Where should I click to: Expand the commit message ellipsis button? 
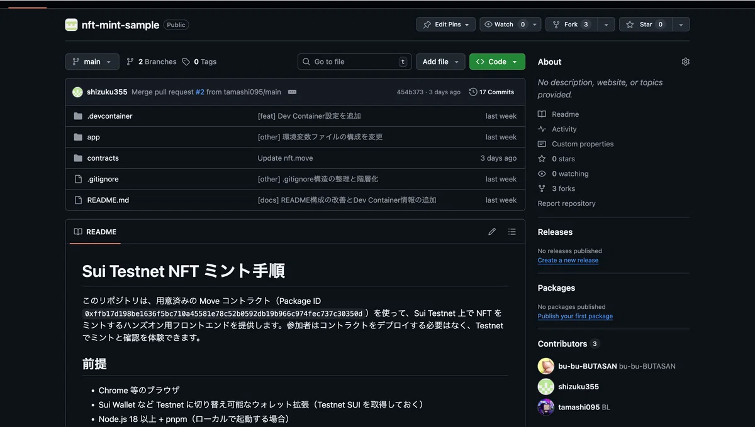[x=292, y=92]
